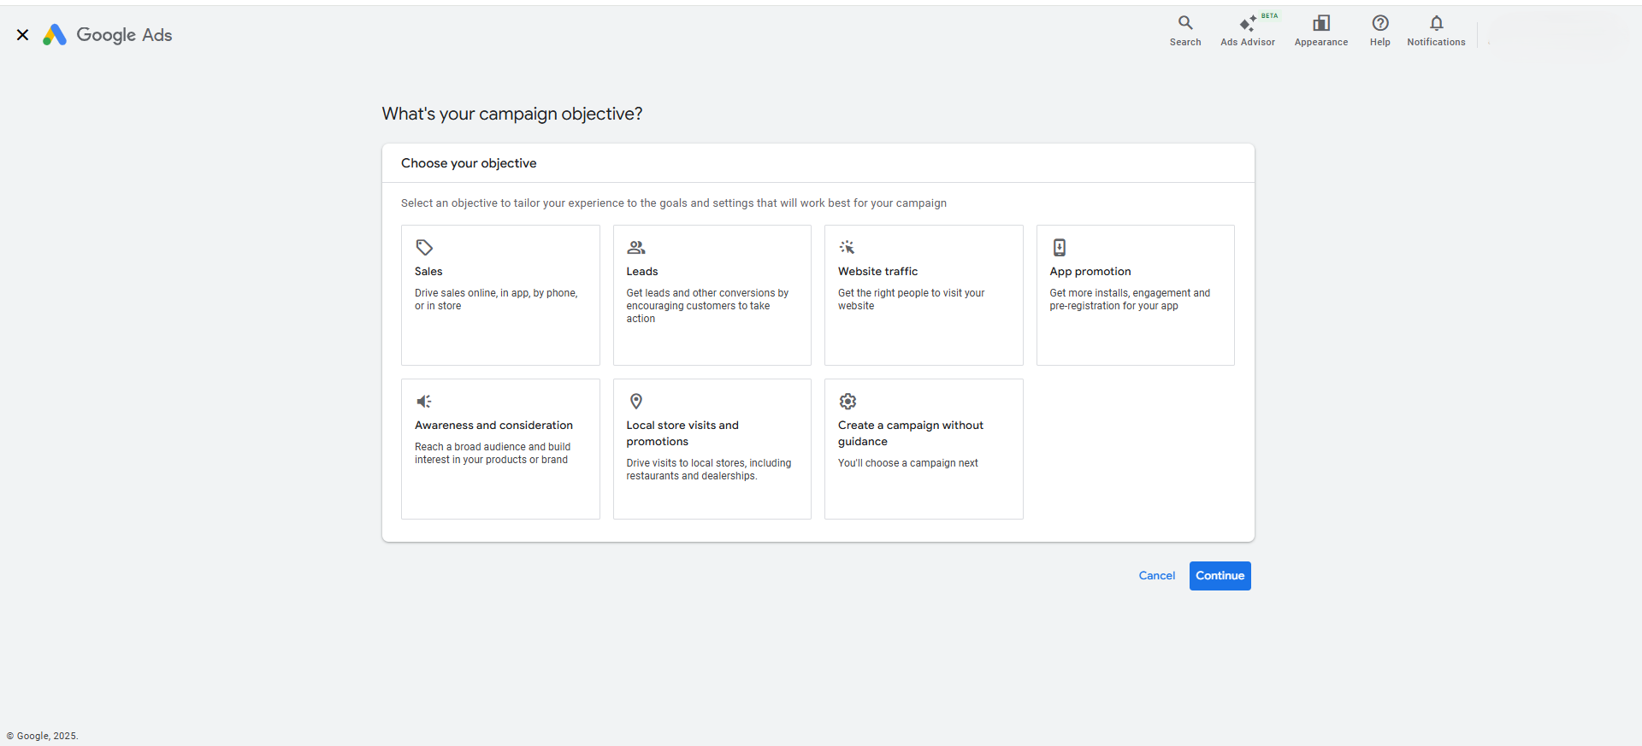Select the Website traffic cursor icon
The height and width of the screenshot is (746, 1642).
(x=848, y=248)
